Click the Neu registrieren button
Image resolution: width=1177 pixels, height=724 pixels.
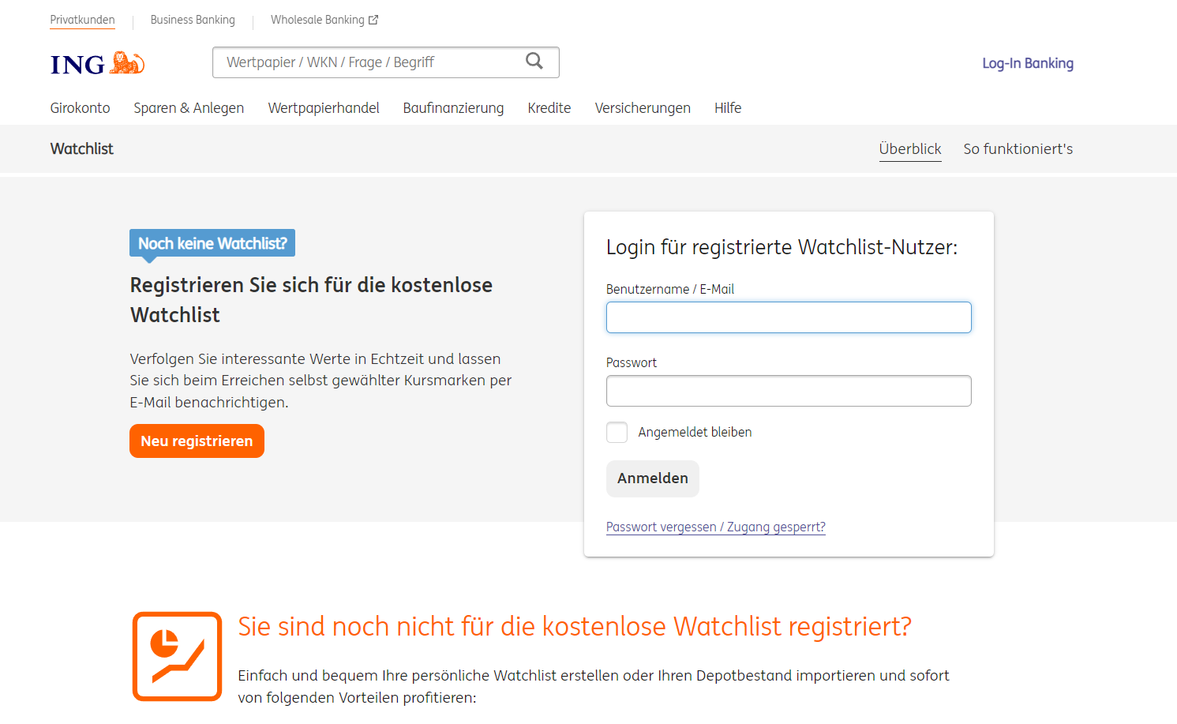[197, 441]
